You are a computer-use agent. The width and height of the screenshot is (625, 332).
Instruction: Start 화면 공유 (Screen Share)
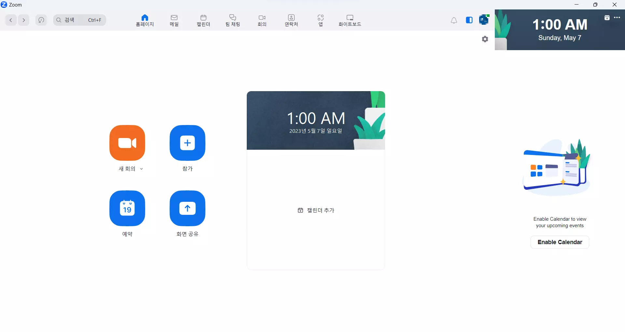tap(187, 208)
